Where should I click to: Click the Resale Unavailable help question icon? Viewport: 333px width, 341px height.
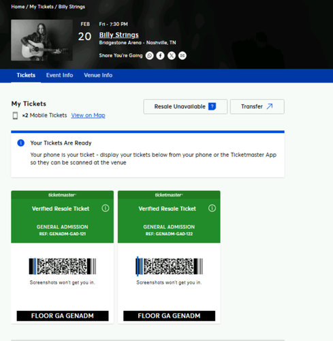click(x=212, y=106)
